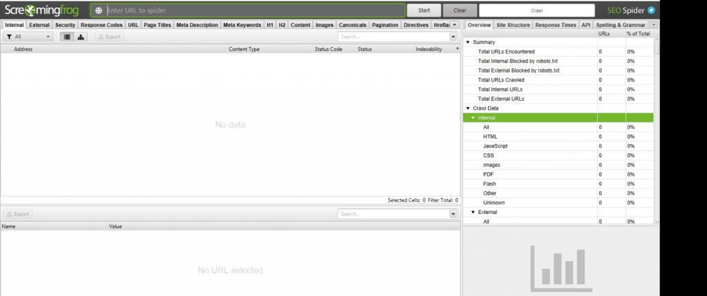Click the Start button
This screenshot has width=707, height=296.
(424, 10)
